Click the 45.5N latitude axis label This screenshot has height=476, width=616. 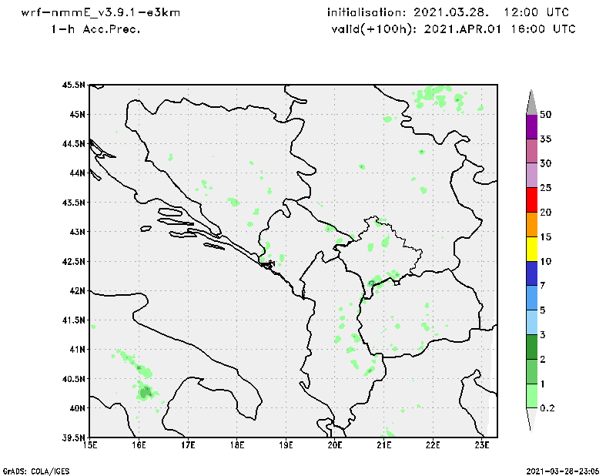pos(75,85)
